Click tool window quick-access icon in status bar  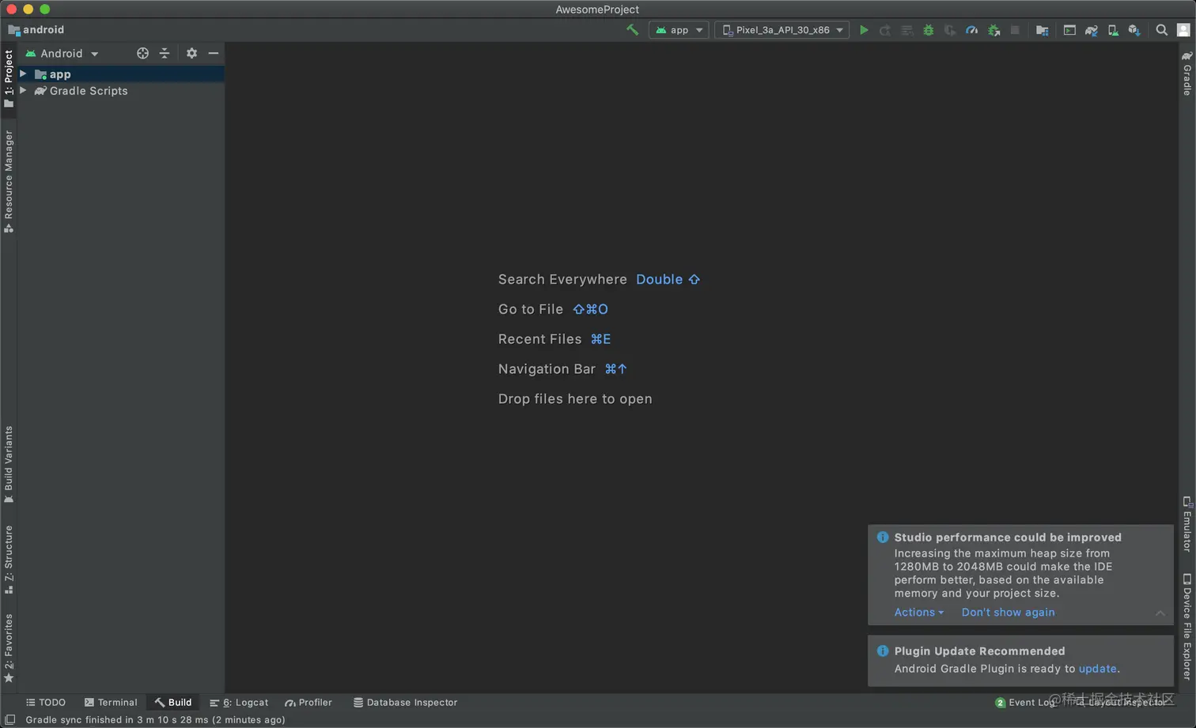[x=10, y=719]
